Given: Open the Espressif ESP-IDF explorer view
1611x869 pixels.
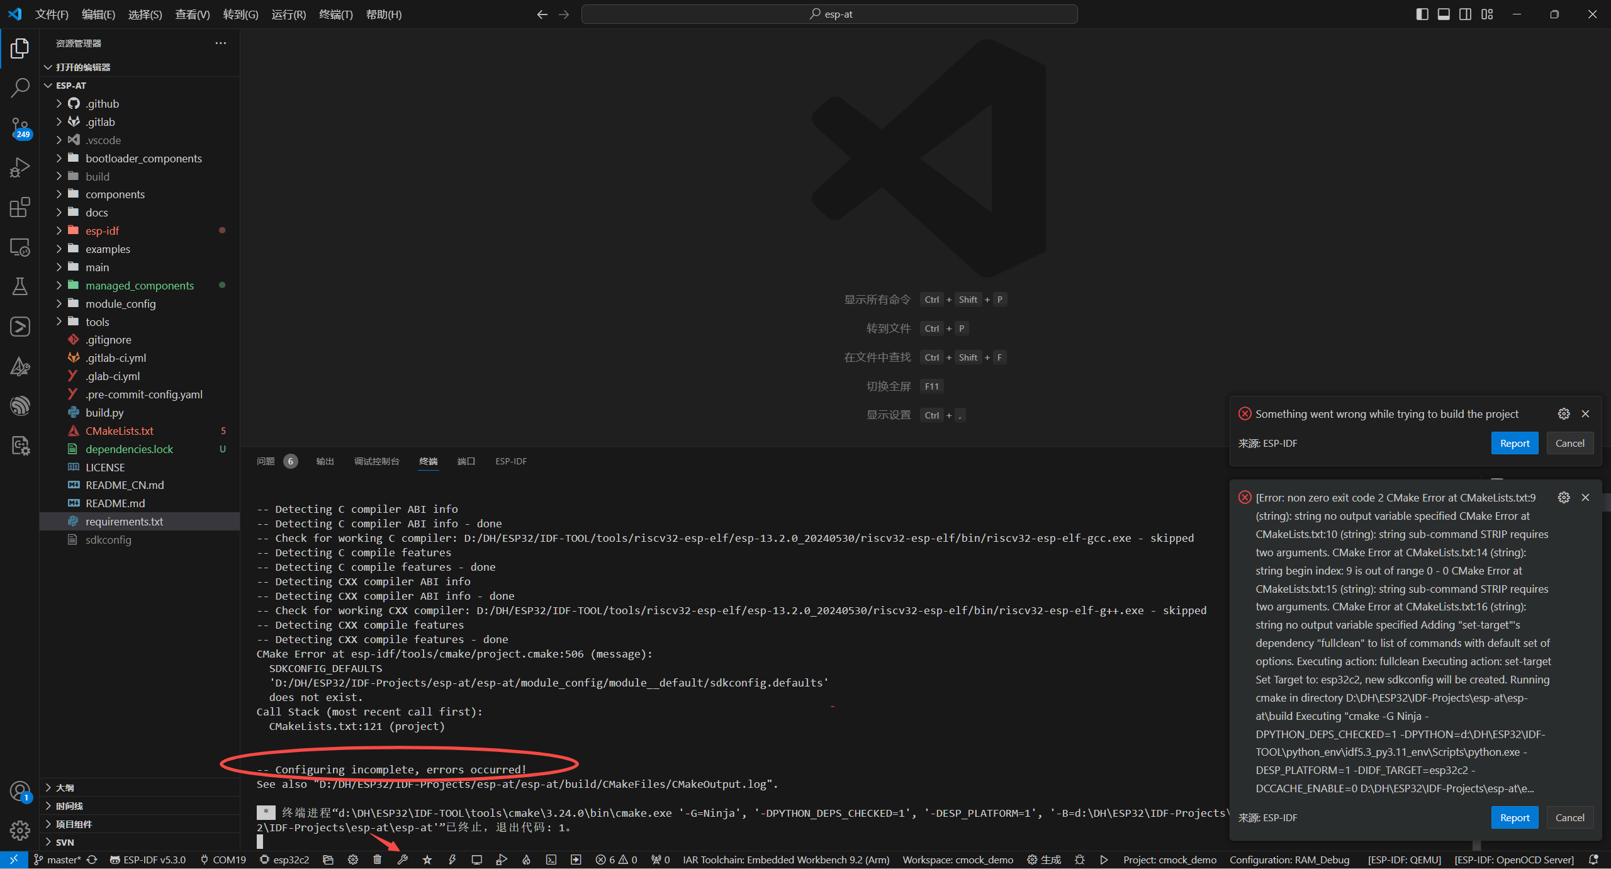Looking at the screenshot, I should coord(20,406).
